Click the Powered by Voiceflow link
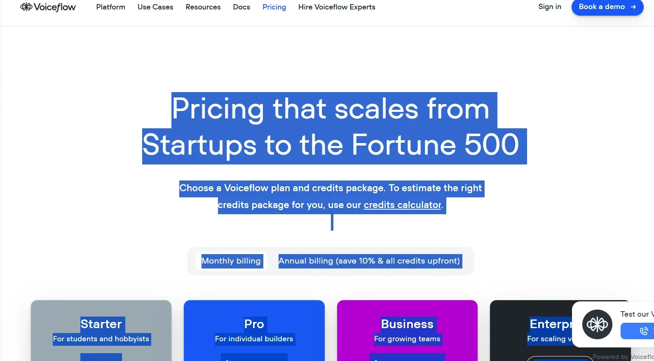Viewport: 654px width, 361px height. (x=623, y=357)
